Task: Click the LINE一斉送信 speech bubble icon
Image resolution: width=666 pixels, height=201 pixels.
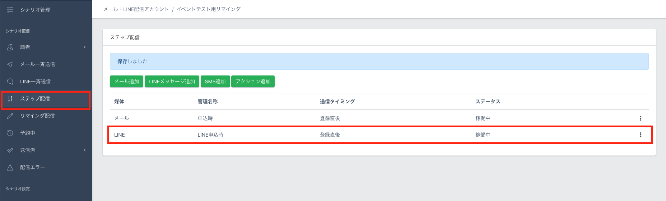Action: pyautogui.click(x=10, y=82)
